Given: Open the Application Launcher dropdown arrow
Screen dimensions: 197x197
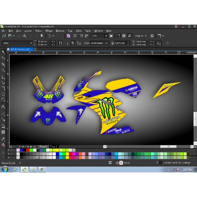Looking at the screenshot, I should point(163,36).
